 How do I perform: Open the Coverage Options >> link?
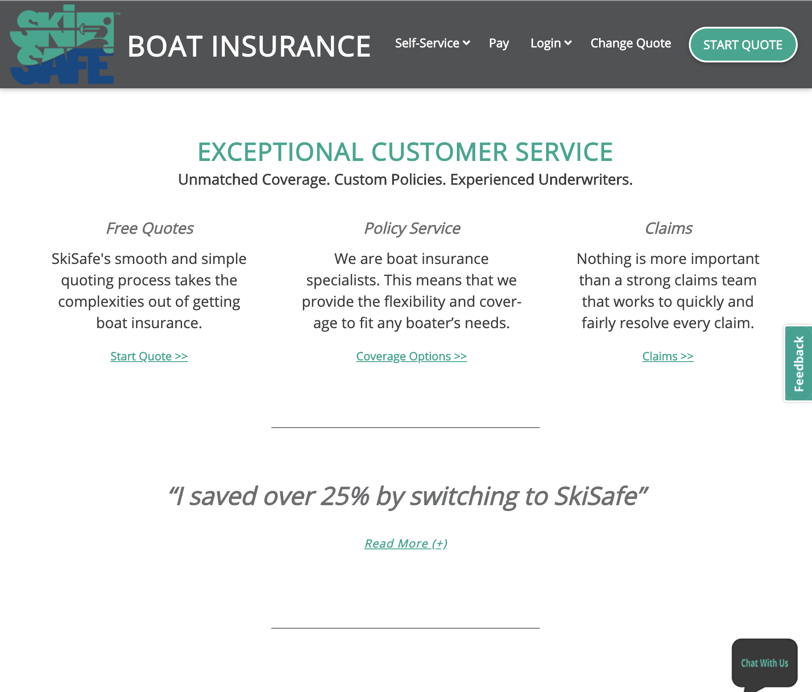tap(411, 356)
